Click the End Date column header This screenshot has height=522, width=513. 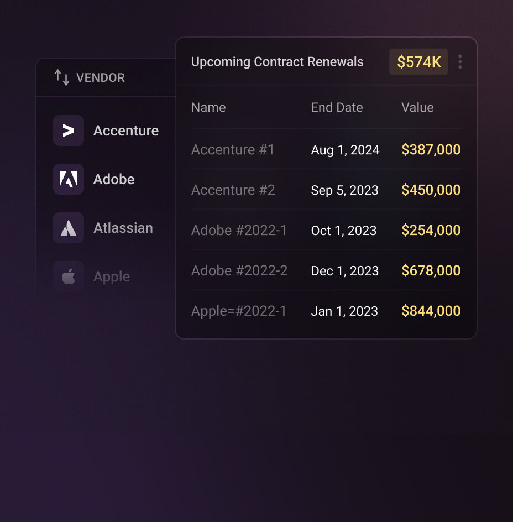(337, 107)
